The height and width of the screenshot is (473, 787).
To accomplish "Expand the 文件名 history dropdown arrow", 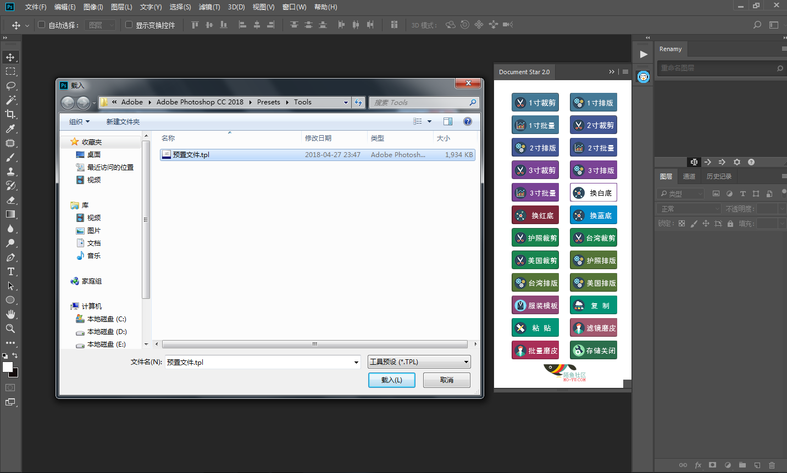I will coord(357,362).
